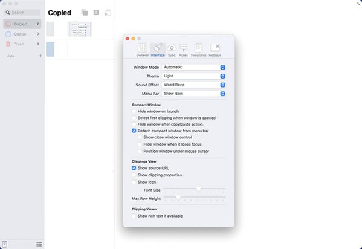Open the General preferences tab

(142, 50)
